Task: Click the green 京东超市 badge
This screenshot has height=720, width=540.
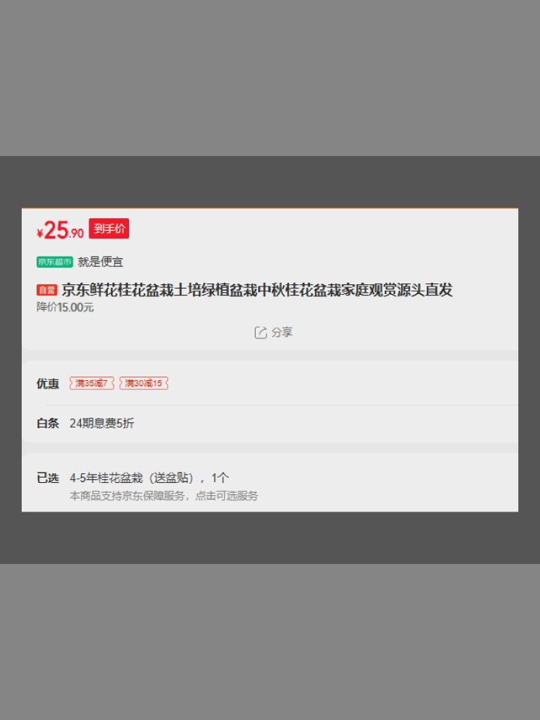Action: pos(55,262)
